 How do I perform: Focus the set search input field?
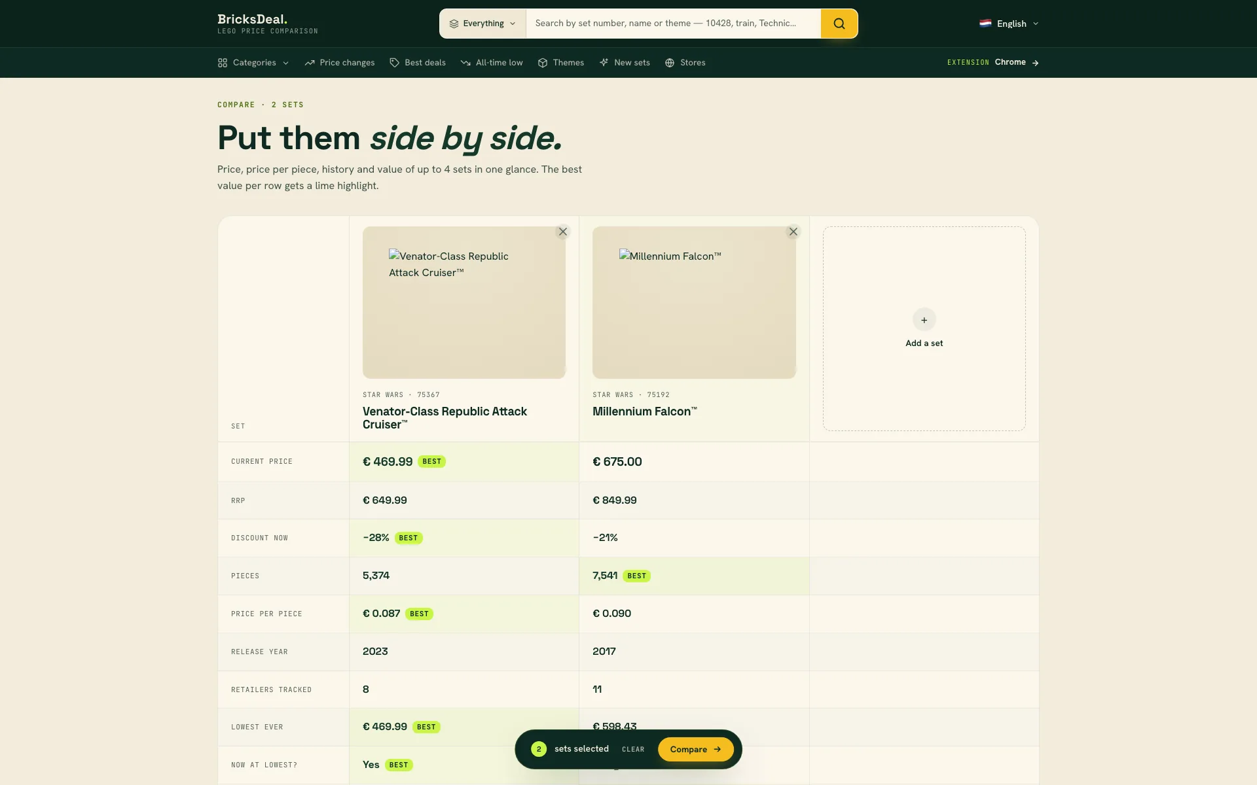[x=673, y=24]
